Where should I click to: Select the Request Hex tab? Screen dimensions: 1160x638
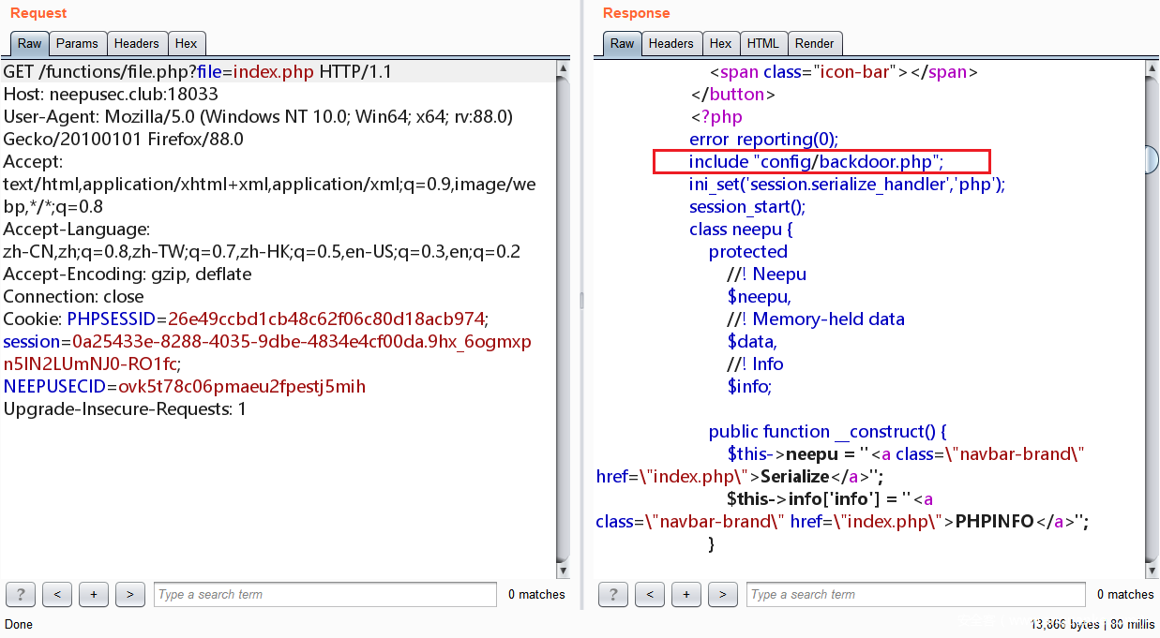click(187, 43)
